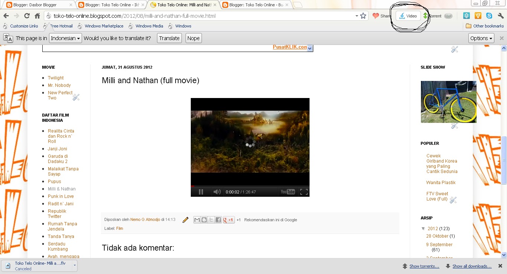Open the PusatKLIK ad dropdown arrow
507x274 pixels.
pyautogui.click(x=310, y=48)
